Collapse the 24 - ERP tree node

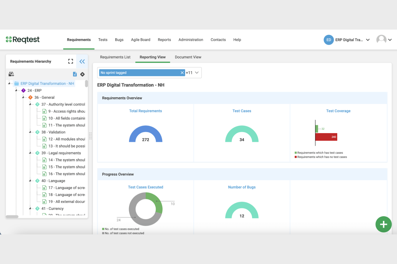pyautogui.click(x=16, y=90)
